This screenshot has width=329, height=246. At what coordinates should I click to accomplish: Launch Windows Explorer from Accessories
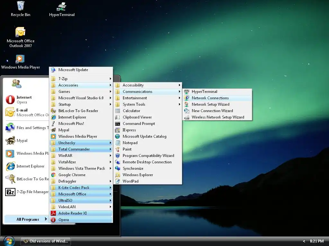tap(148, 175)
